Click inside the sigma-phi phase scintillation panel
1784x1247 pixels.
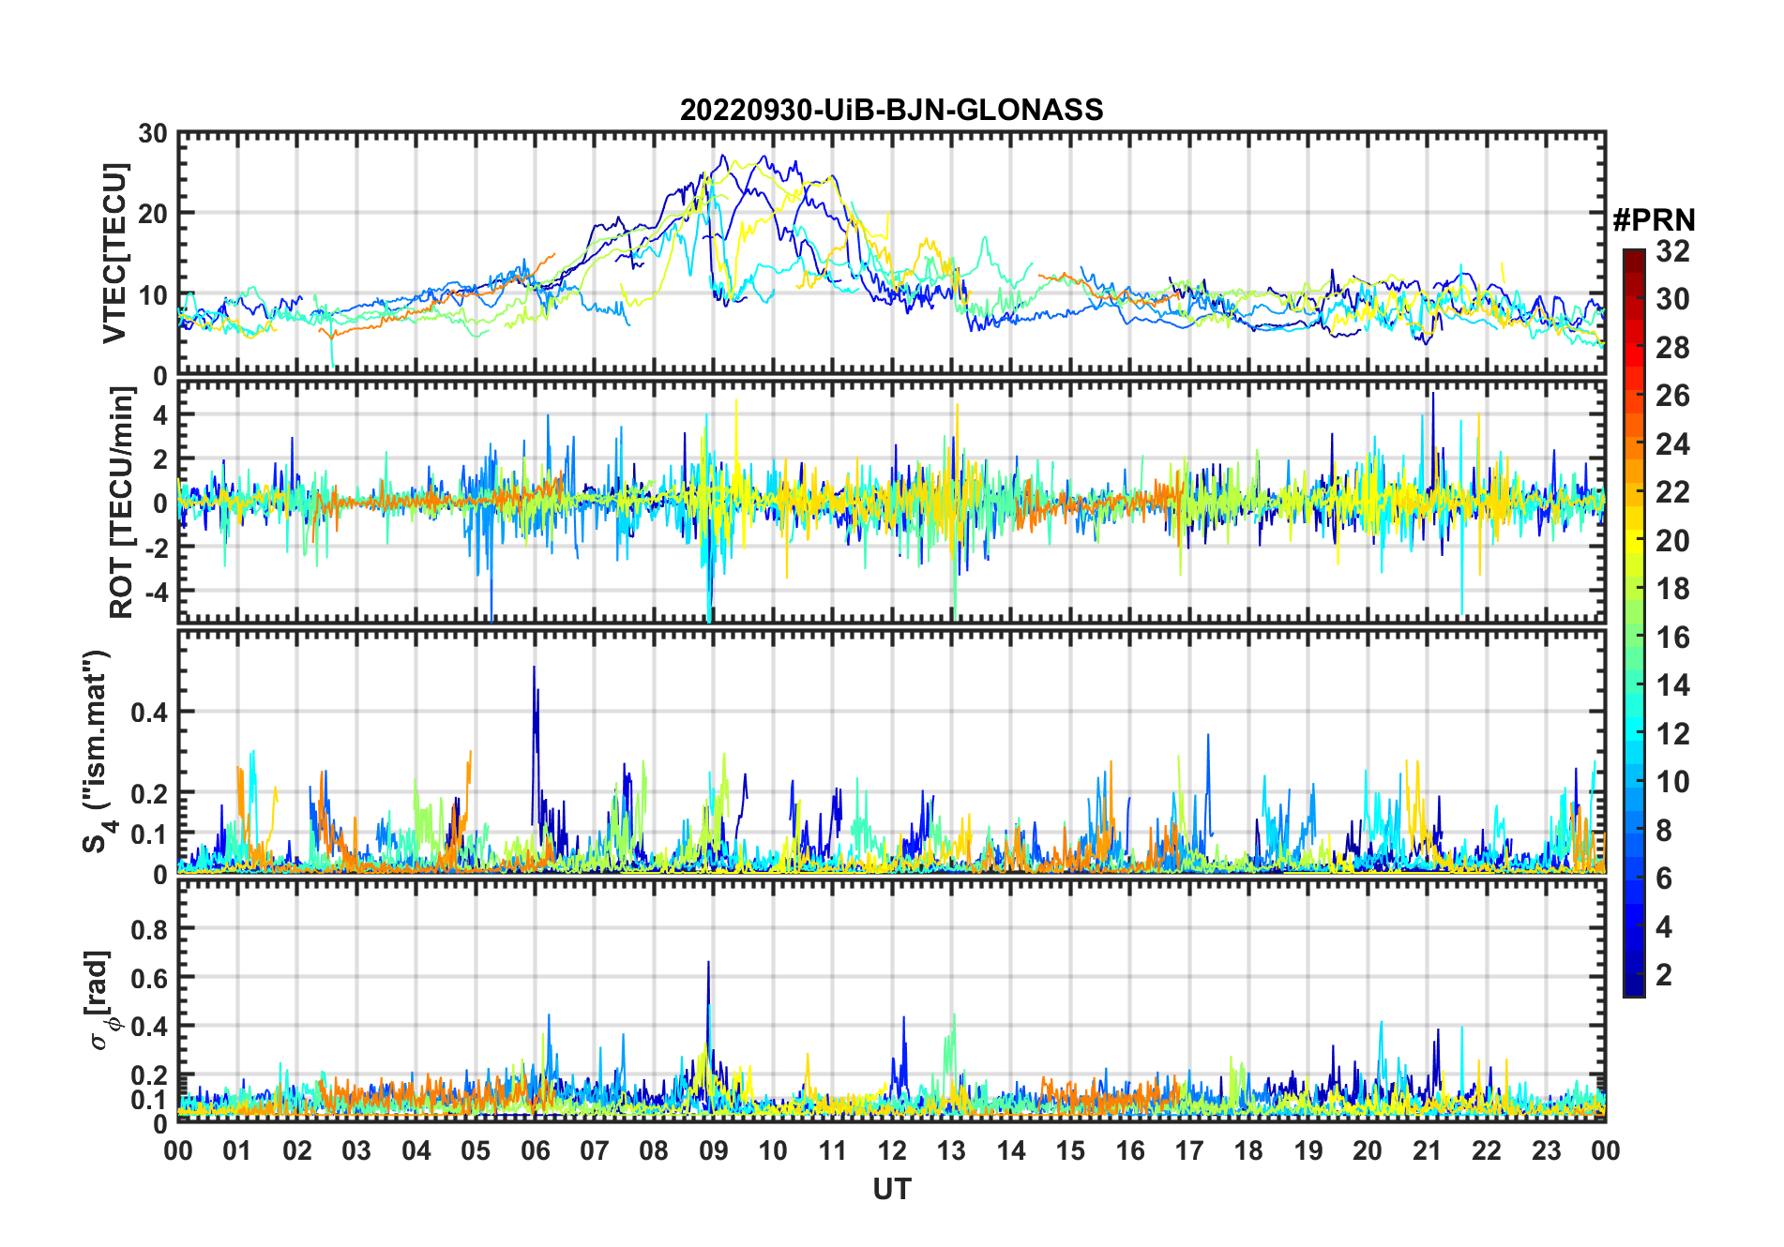892,1001
